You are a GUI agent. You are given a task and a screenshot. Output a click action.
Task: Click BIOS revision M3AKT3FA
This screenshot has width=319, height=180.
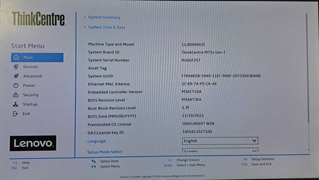pyautogui.click(x=191, y=100)
